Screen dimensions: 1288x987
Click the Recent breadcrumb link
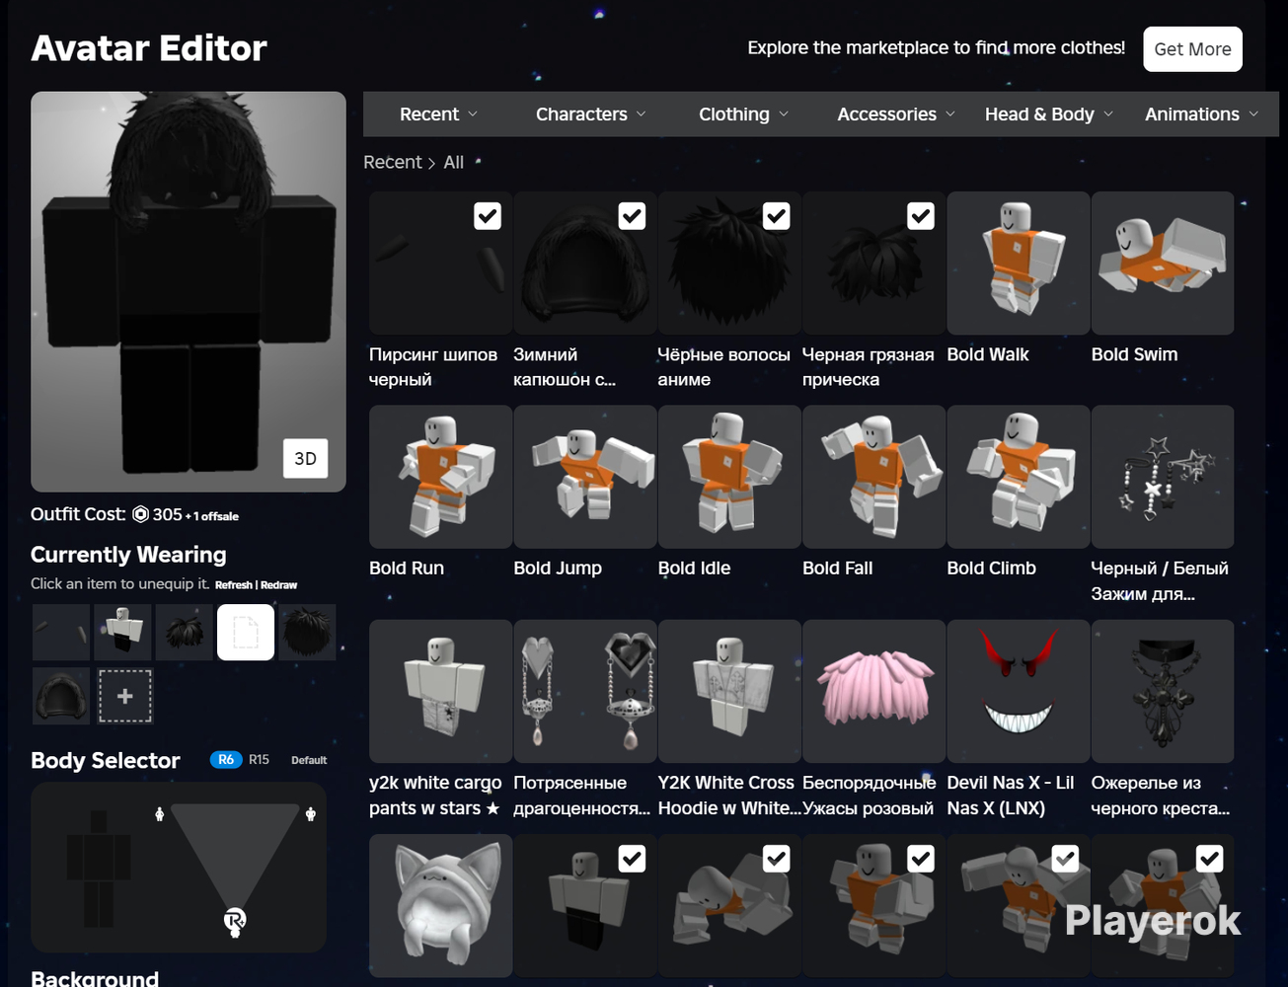pos(392,162)
